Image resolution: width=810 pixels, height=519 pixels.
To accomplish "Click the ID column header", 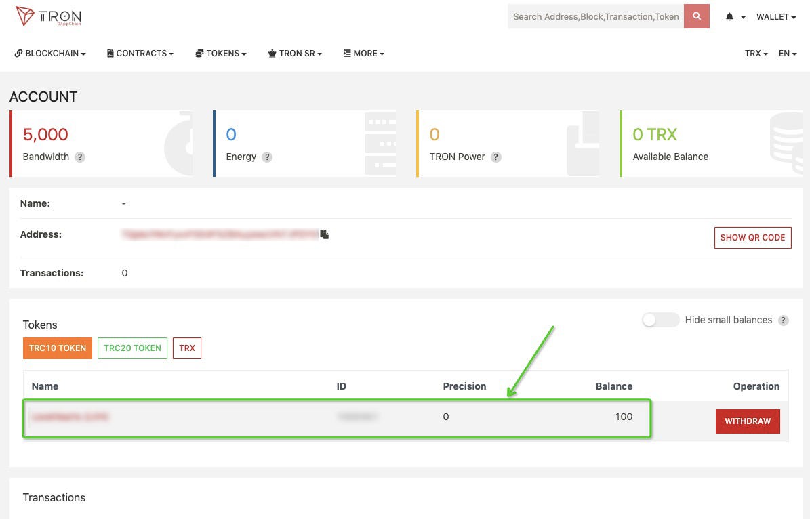I will pyautogui.click(x=342, y=386).
